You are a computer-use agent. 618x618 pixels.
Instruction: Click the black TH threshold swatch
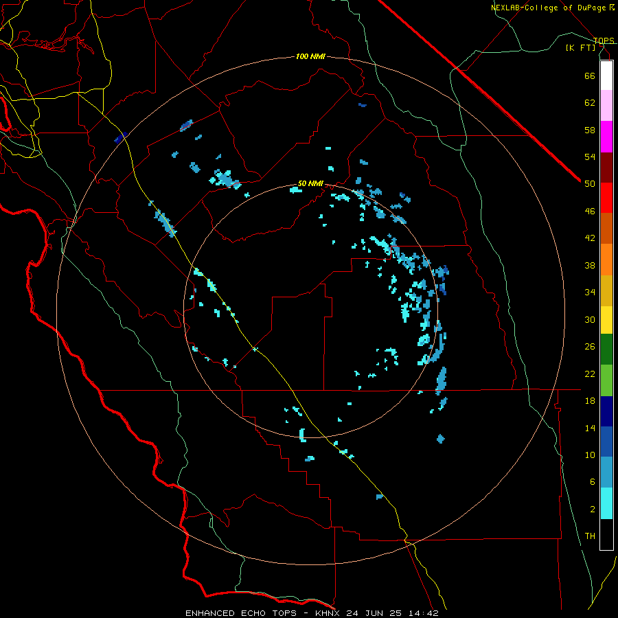[x=606, y=534]
